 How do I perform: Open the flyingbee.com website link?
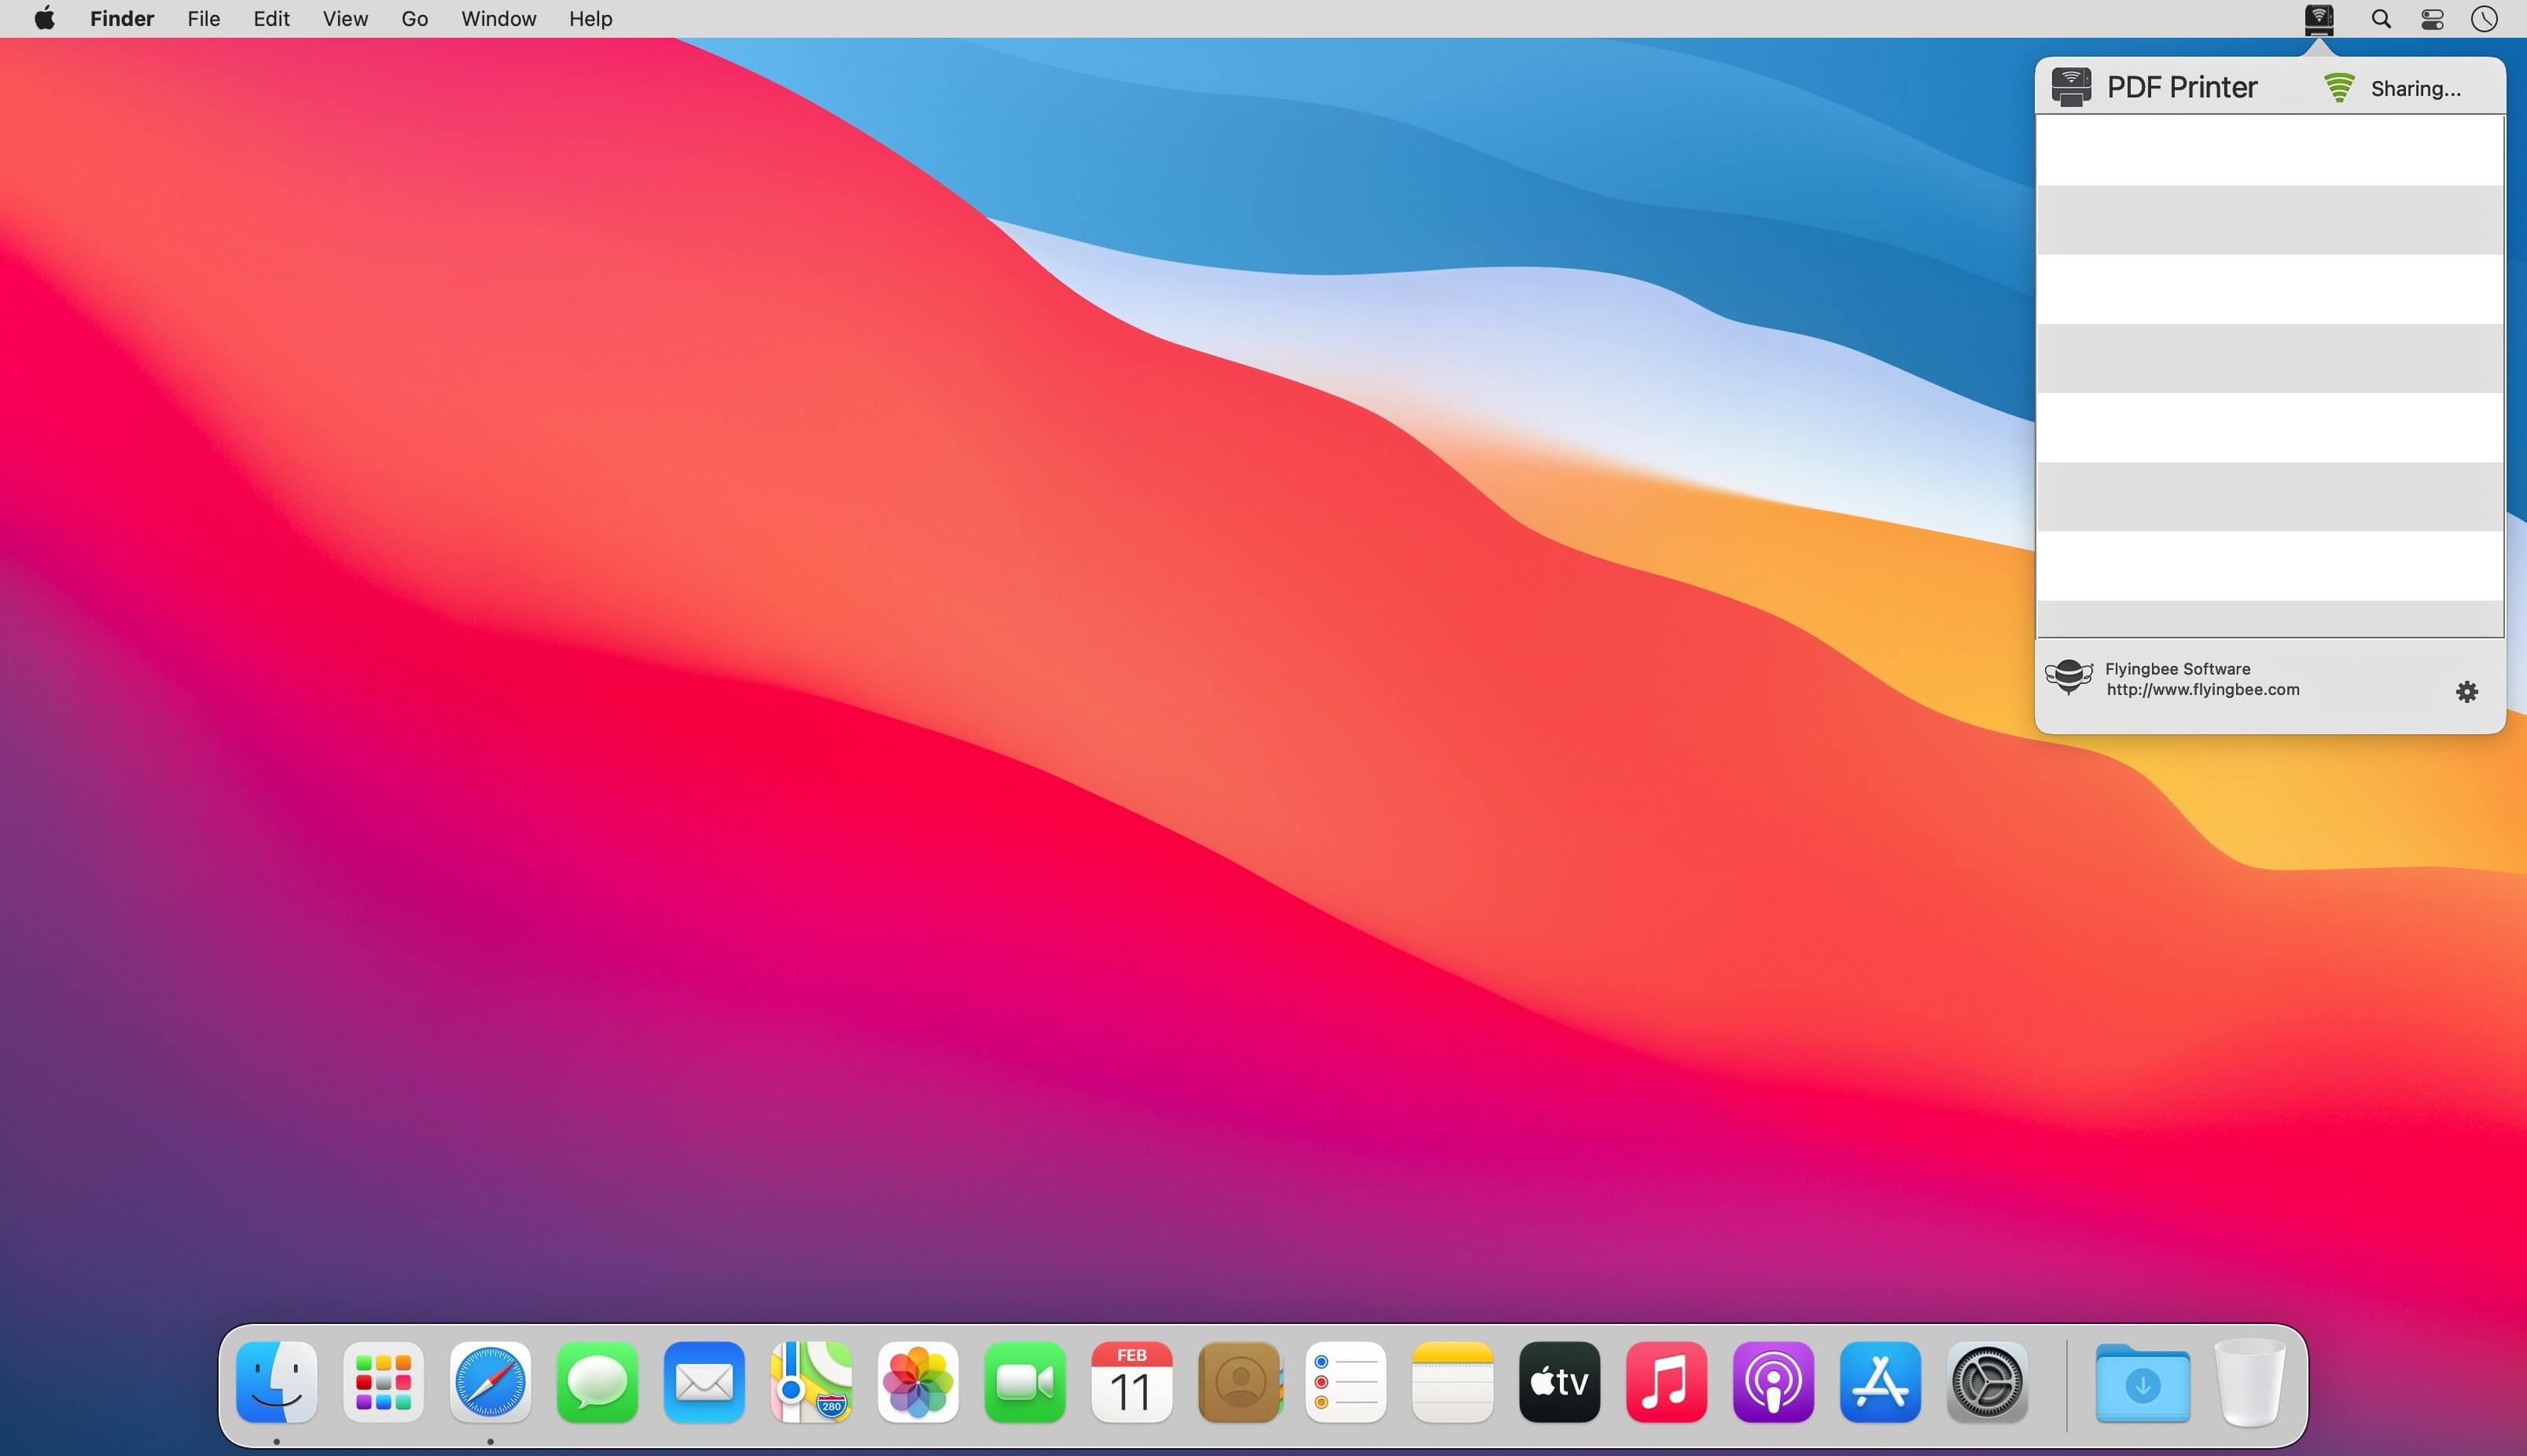pos(2202,690)
